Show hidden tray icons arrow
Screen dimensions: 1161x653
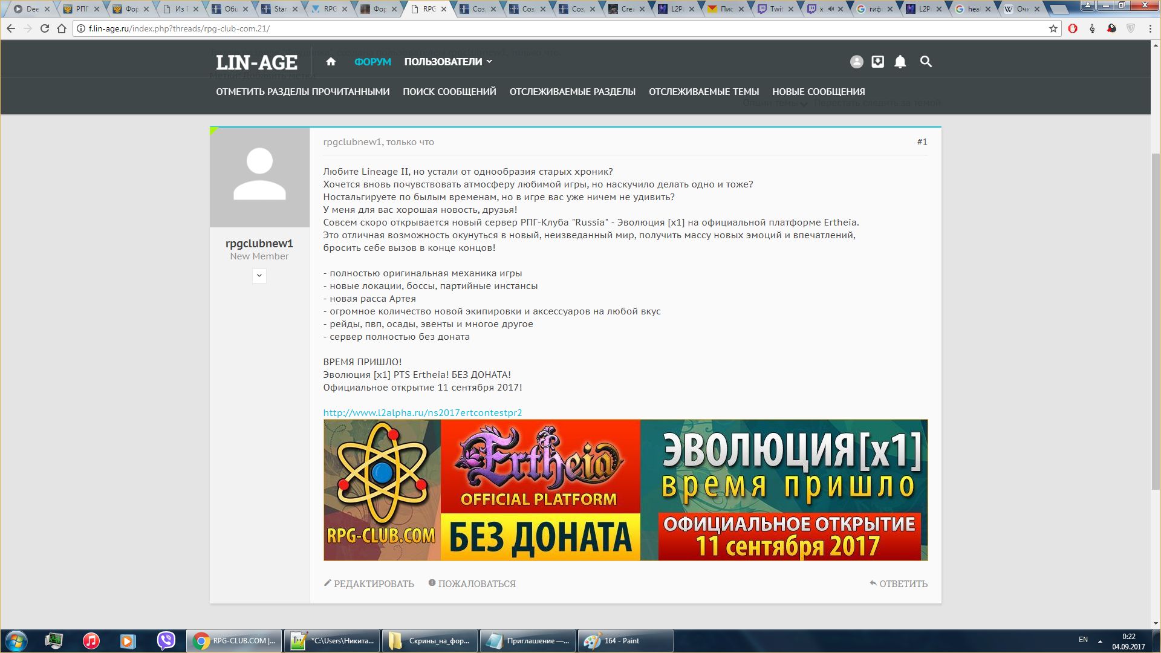point(1100,641)
